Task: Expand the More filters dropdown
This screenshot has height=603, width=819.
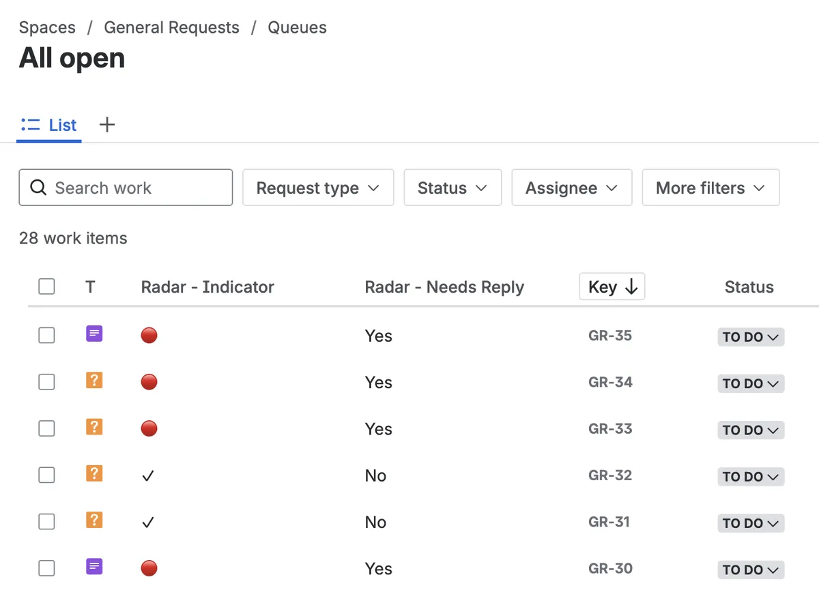Action: (x=710, y=188)
